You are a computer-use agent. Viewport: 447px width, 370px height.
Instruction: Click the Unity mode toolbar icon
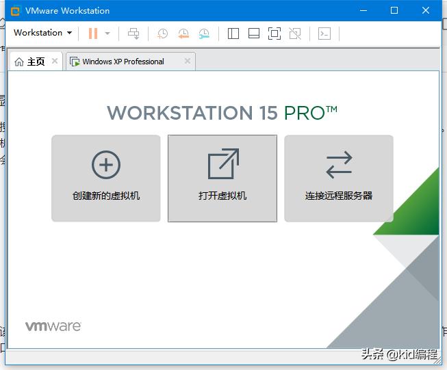tap(295, 34)
